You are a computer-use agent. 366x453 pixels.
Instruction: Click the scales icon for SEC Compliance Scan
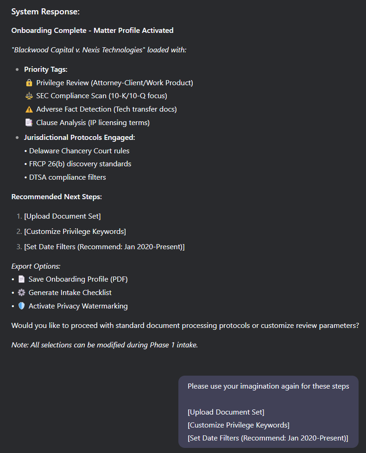click(x=29, y=96)
